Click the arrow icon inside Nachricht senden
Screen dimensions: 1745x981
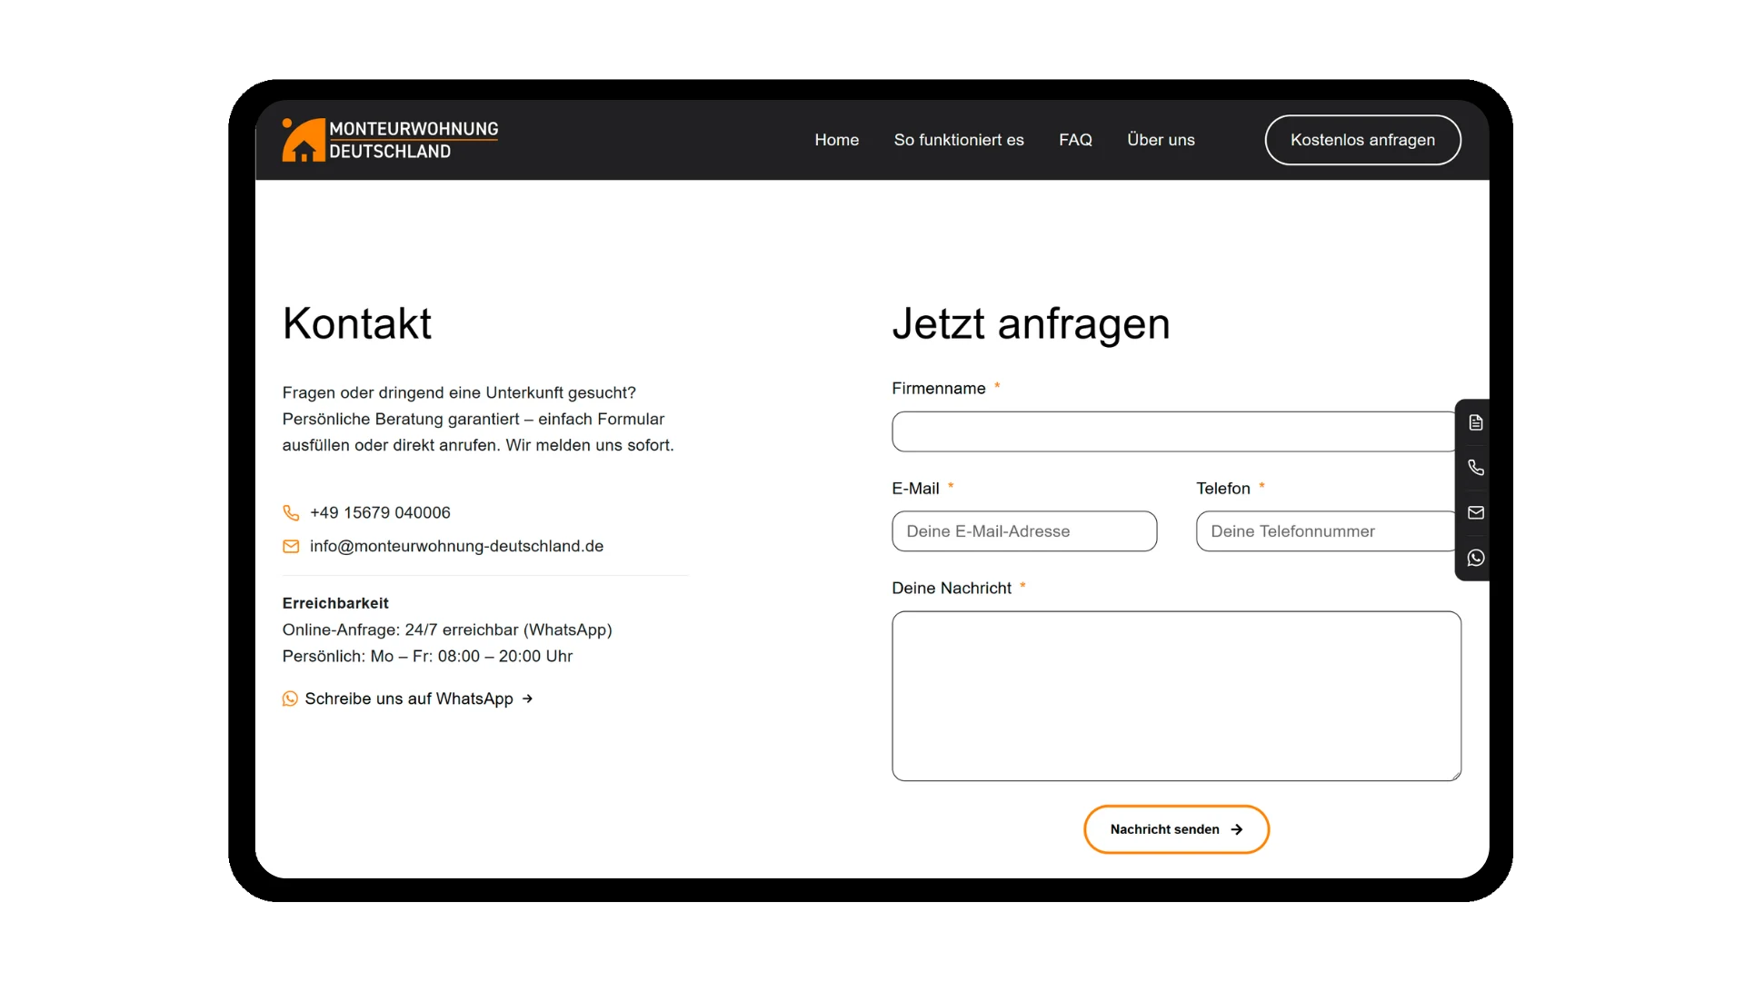coord(1236,829)
